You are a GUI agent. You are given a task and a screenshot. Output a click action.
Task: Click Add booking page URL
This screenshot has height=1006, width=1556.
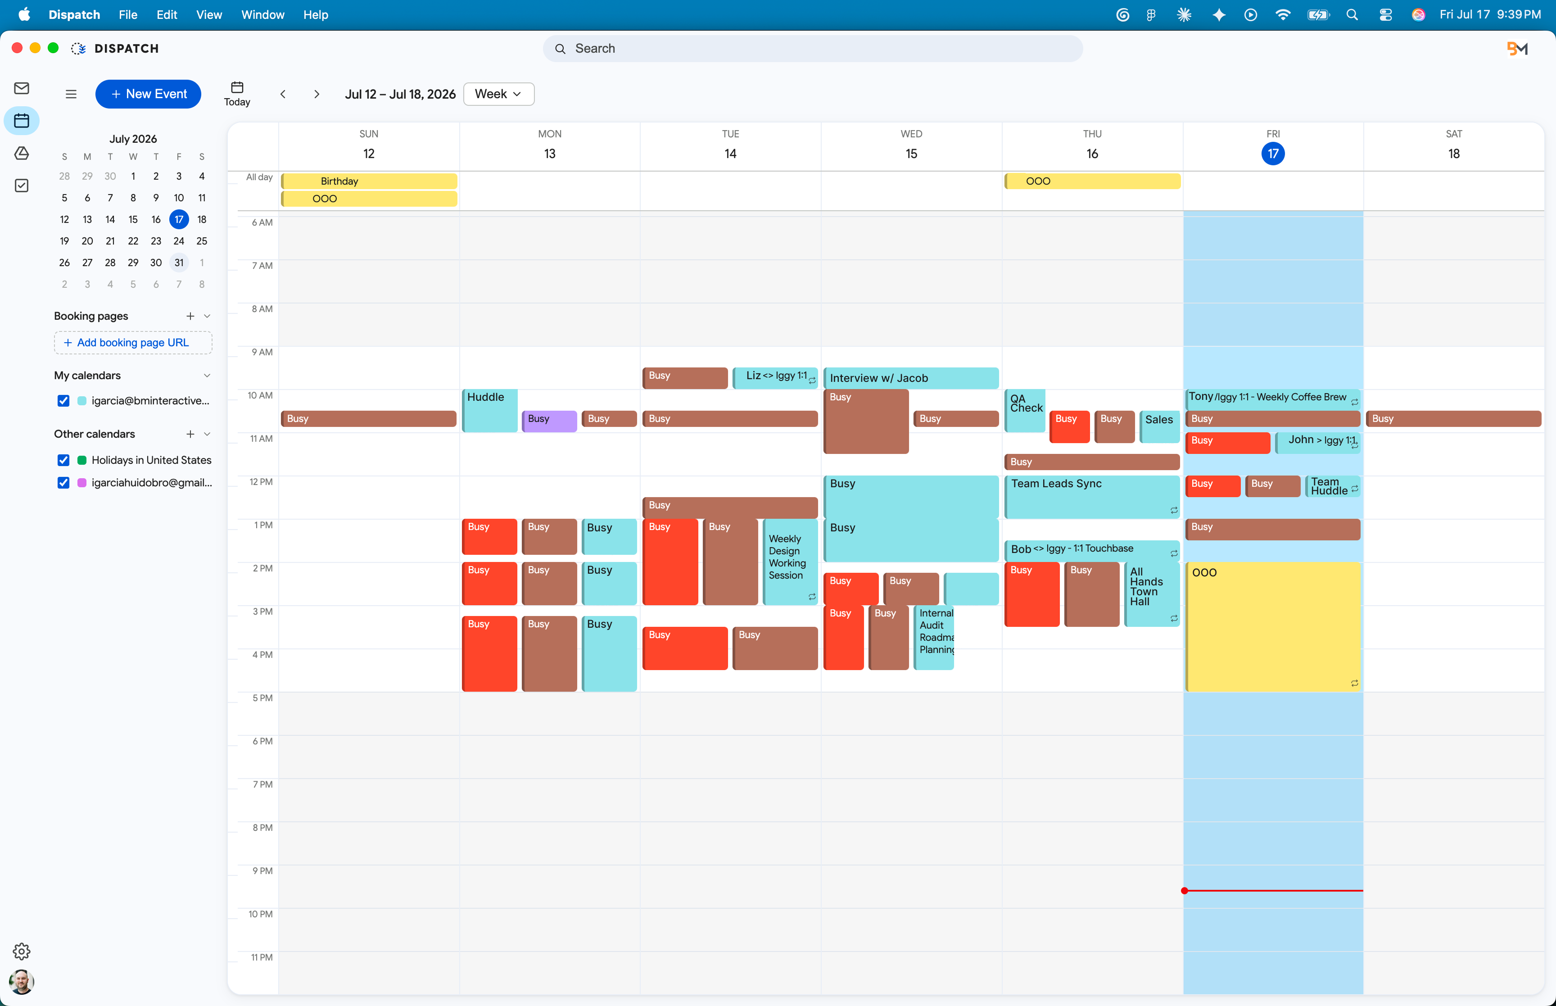click(x=133, y=343)
